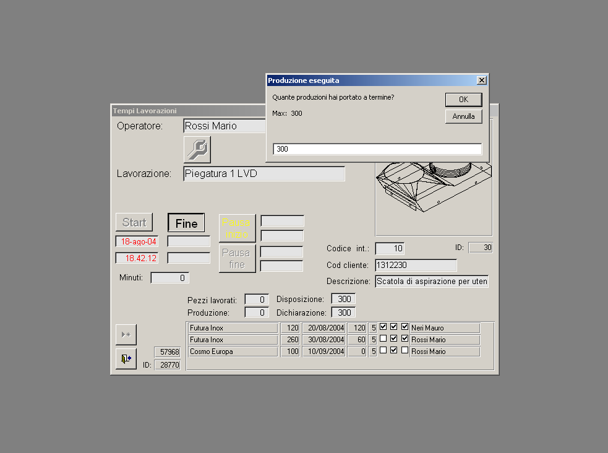Click the Lavorazione field Piegatura 1 LVD

264,173
